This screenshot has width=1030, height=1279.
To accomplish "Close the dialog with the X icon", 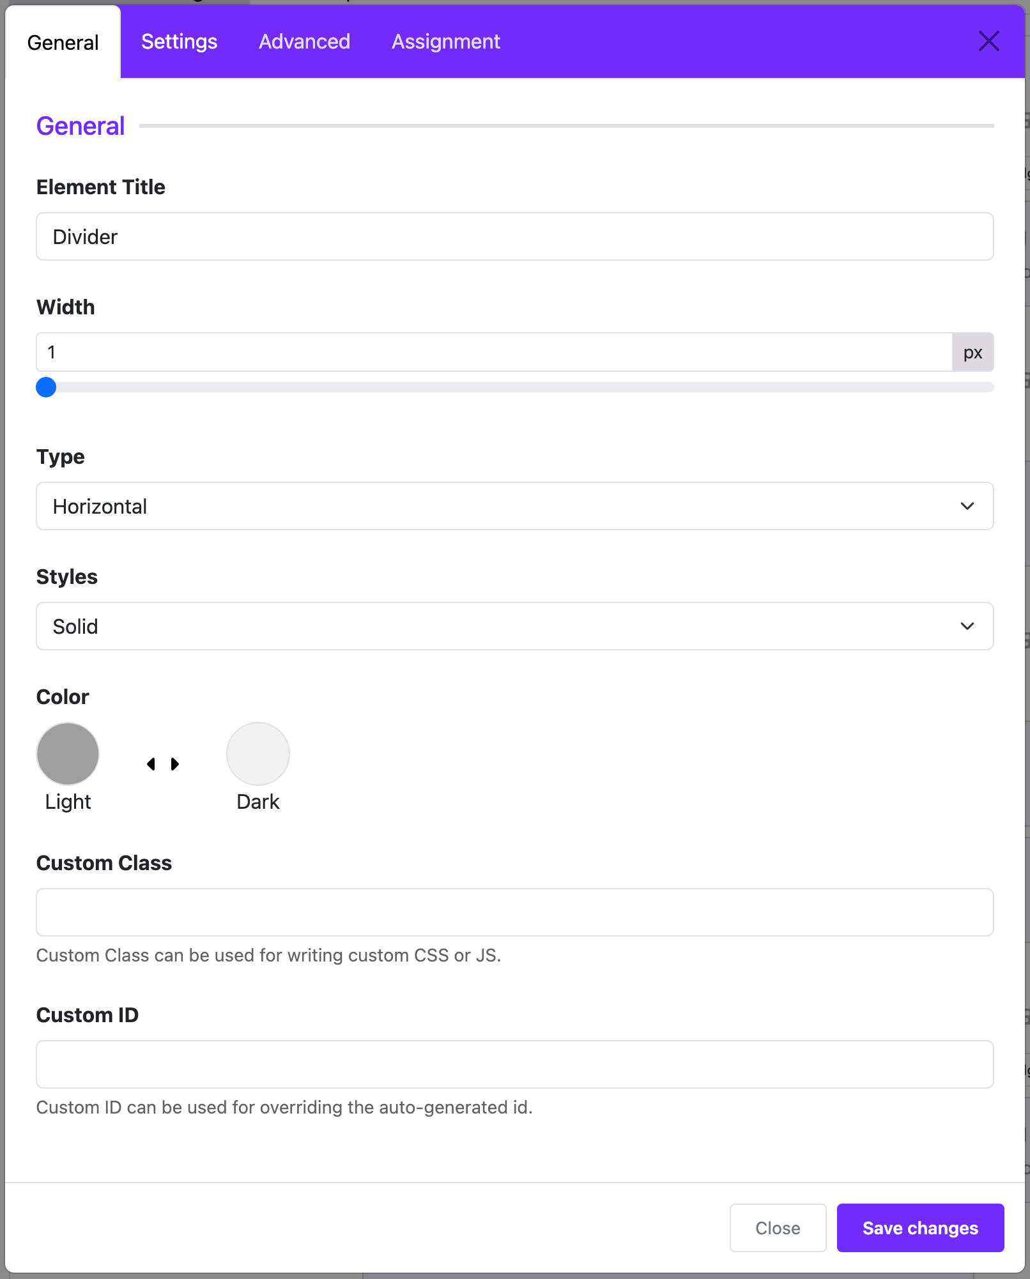I will coord(988,42).
